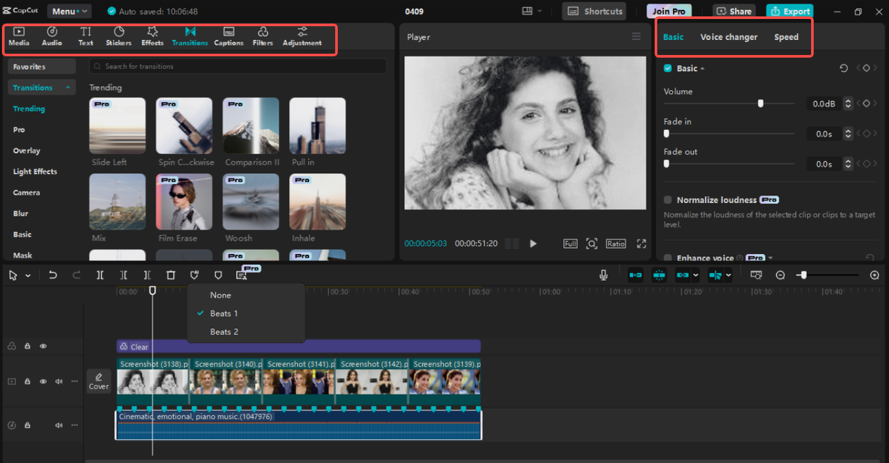The height and width of the screenshot is (463, 889).
Task: Select Beats 2 in the beats context menu
Action: click(x=225, y=331)
